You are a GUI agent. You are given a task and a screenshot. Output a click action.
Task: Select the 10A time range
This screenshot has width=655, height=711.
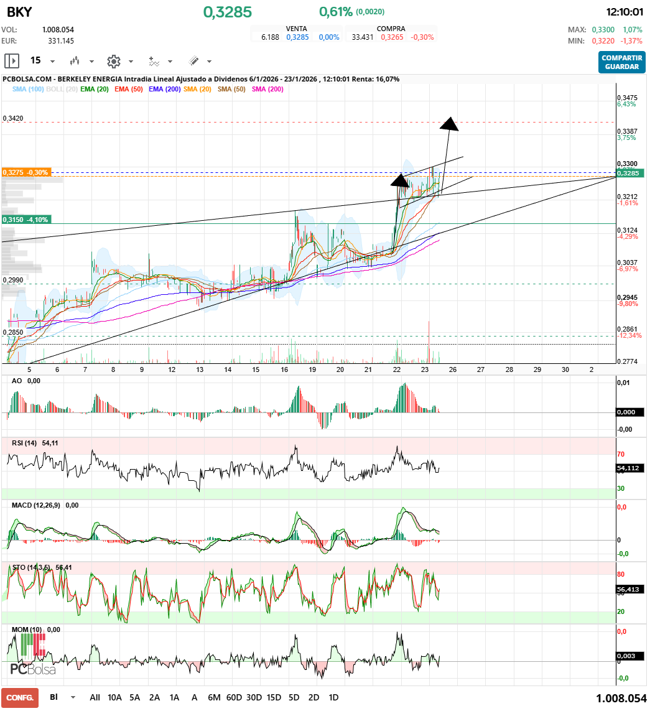pos(114,698)
